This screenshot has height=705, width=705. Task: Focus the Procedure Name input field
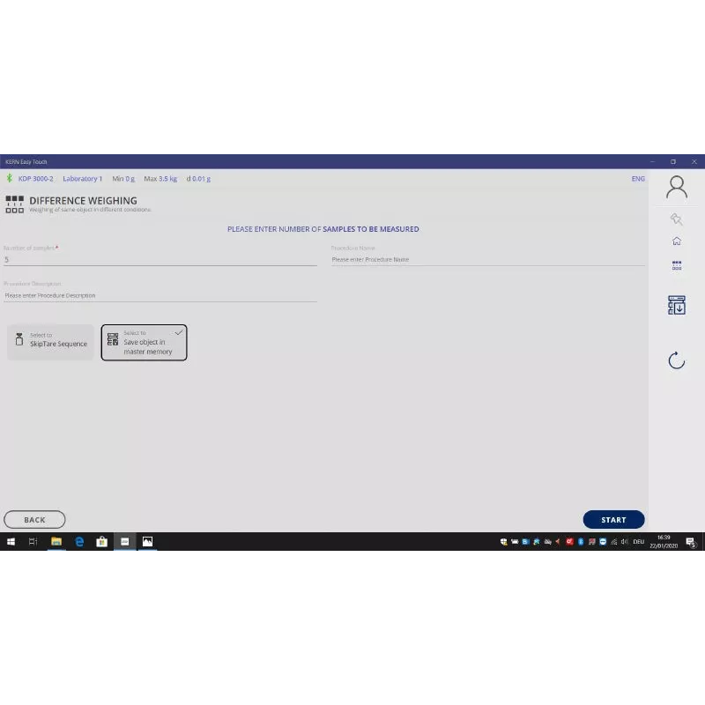point(487,260)
